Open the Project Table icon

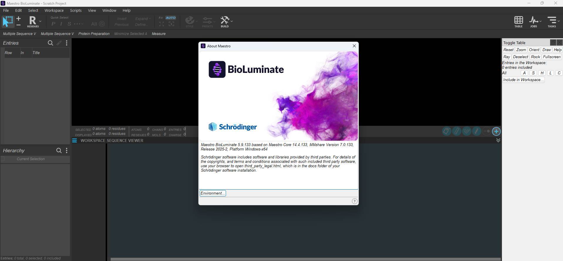pyautogui.click(x=518, y=21)
